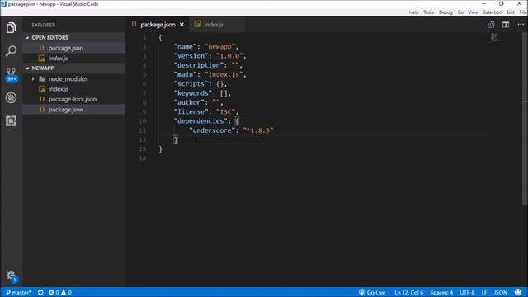Open the Tasks menu
This screenshot has width=528, height=297.
pyautogui.click(x=428, y=12)
